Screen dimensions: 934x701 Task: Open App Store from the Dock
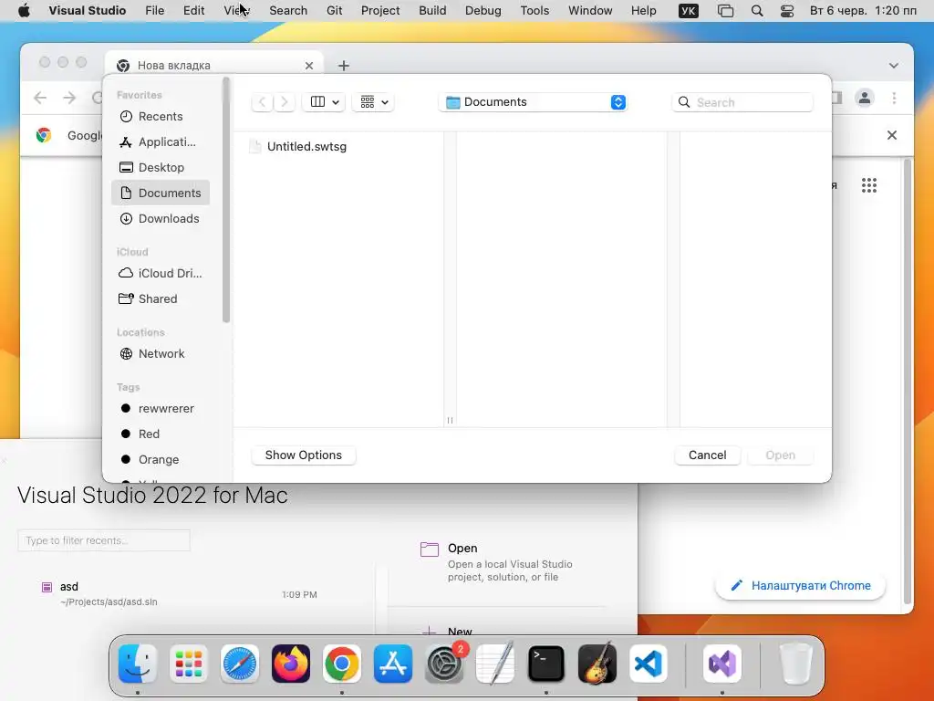pyautogui.click(x=393, y=664)
